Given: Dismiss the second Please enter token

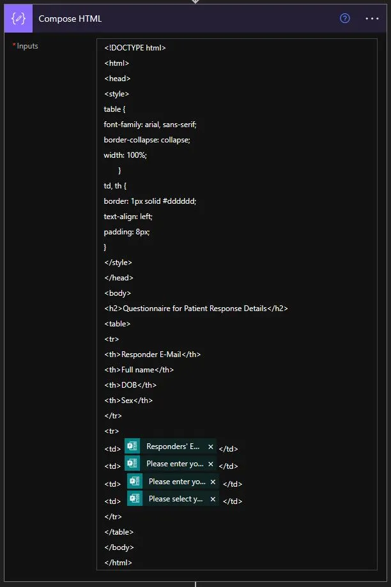Looking at the screenshot, I should (214, 483).
